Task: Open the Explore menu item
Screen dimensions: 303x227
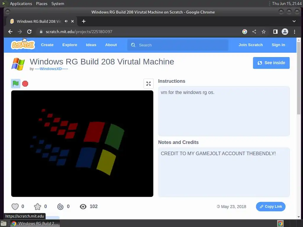Action: click(x=70, y=45)
